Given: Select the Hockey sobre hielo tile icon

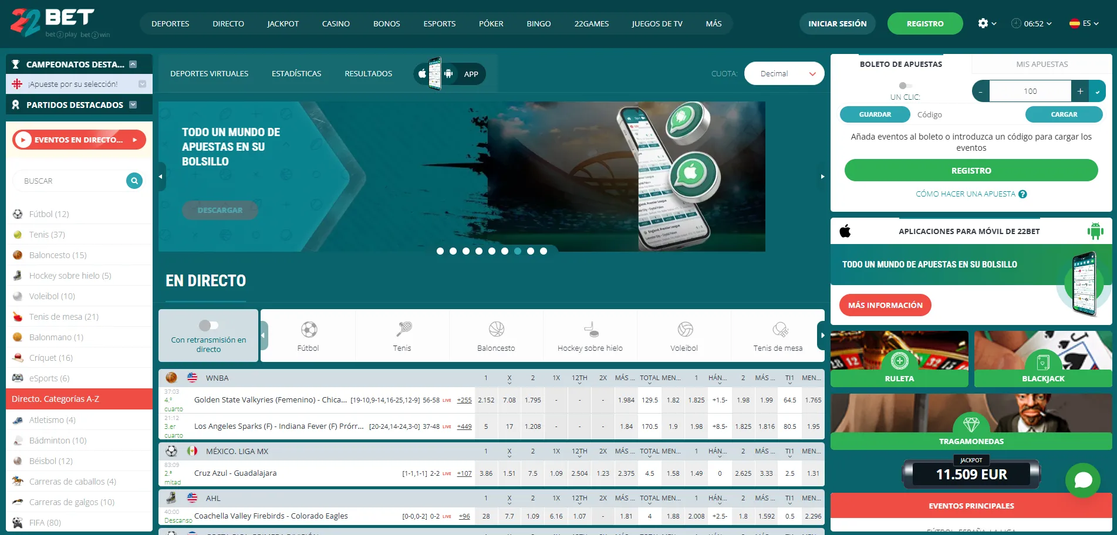Looking at the screenshot, I should 590,329.
